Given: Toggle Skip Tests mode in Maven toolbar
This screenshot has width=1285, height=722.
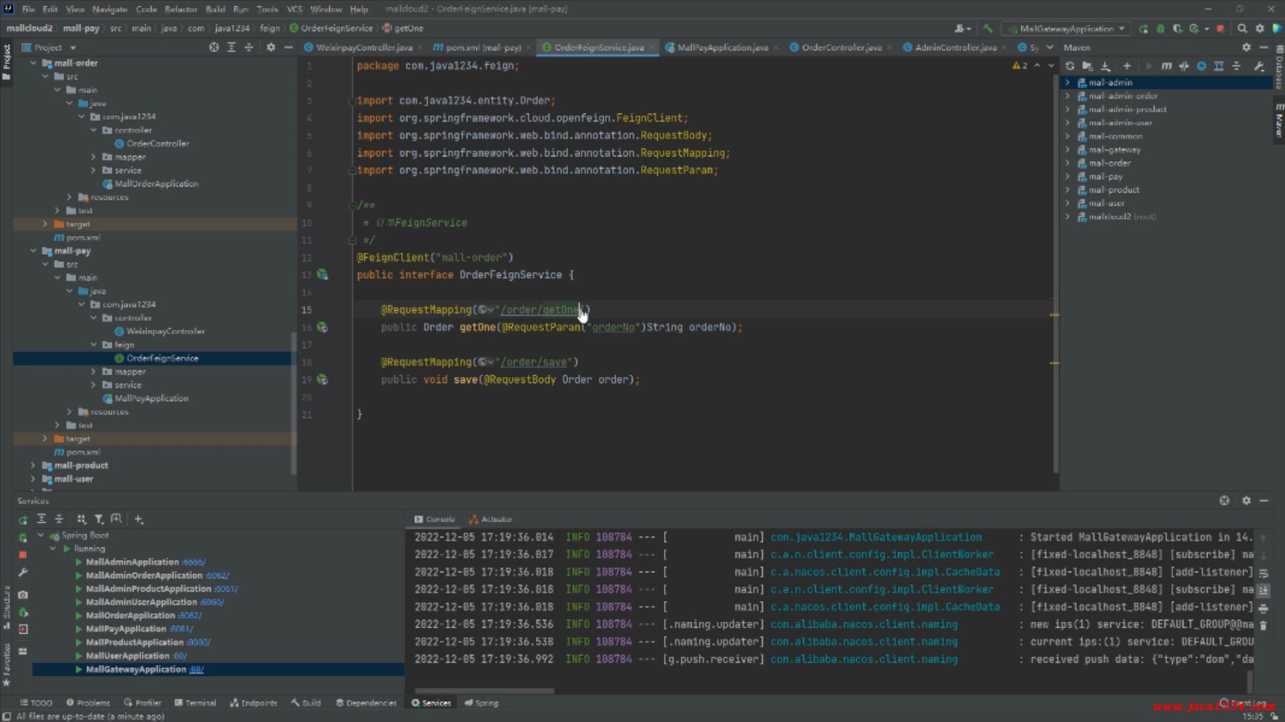Looking at the screenshot, I should (x=1201, y=66).
